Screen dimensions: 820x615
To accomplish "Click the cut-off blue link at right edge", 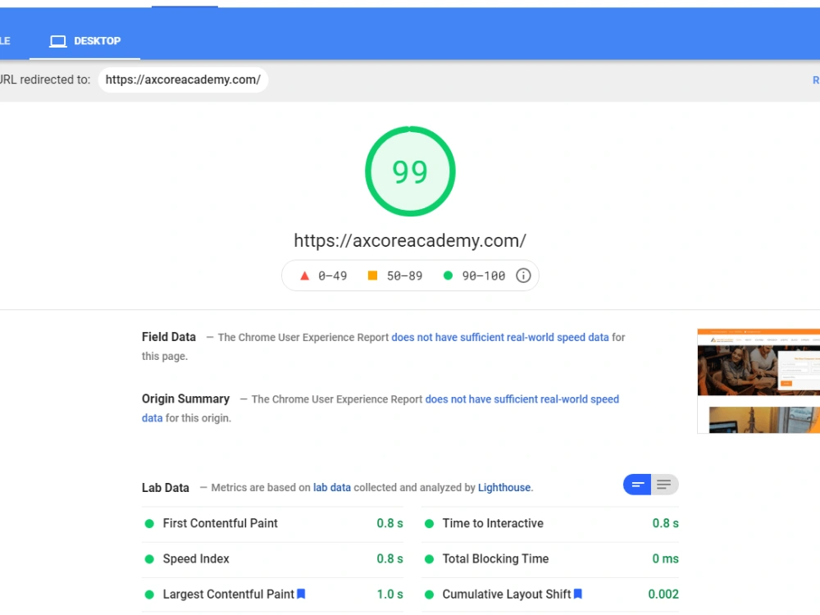I will 816,80.
